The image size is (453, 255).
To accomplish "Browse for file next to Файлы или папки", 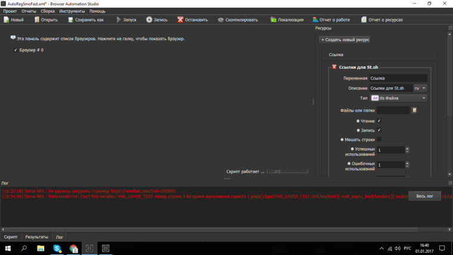I will [x=414, y=110].
